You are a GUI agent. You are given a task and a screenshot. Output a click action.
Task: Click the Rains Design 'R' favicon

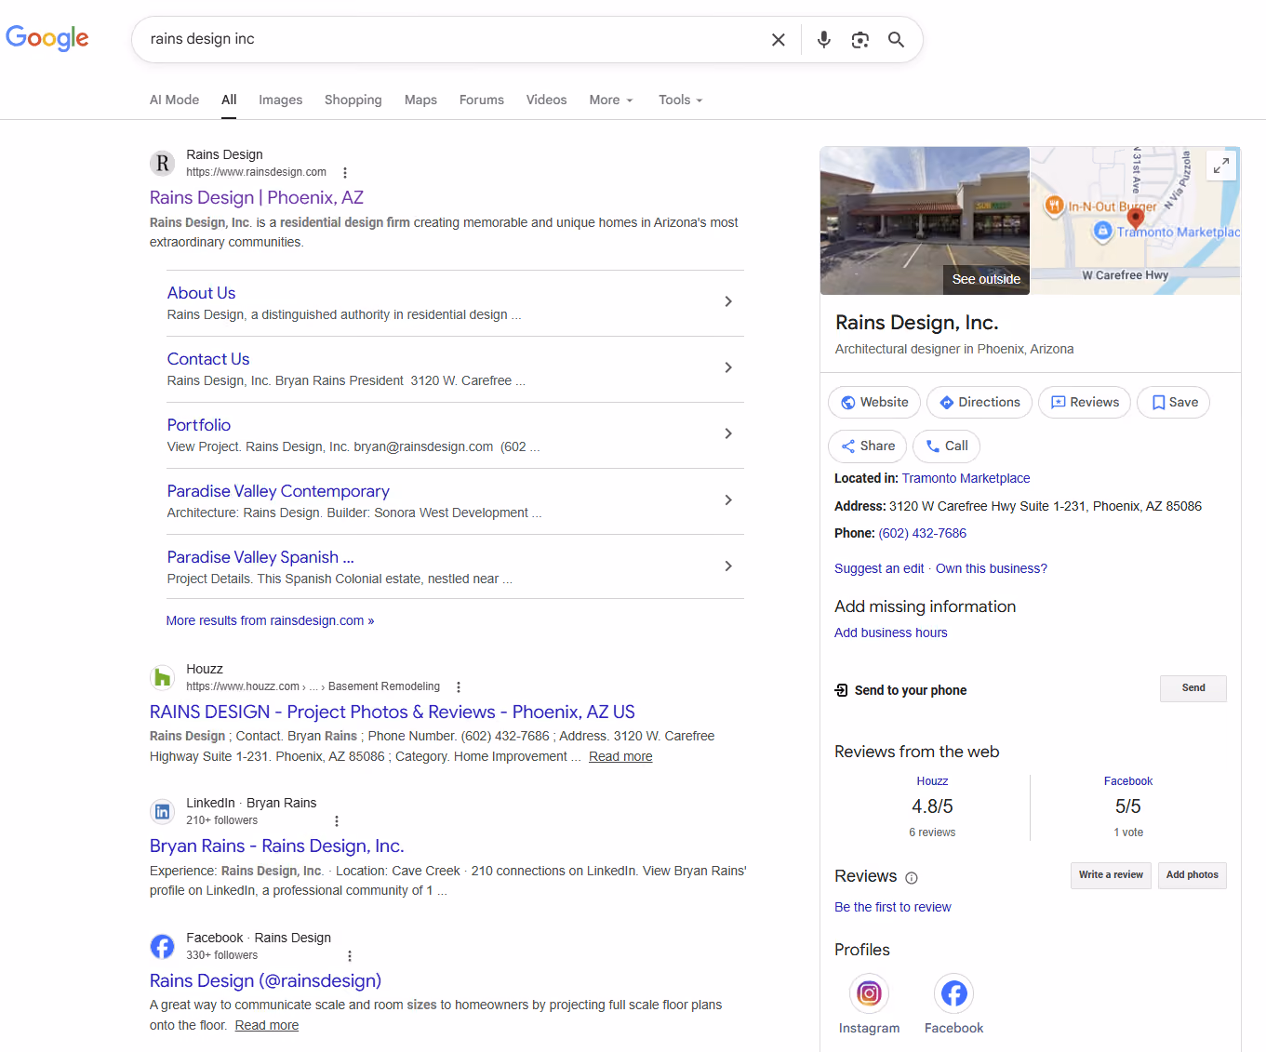[x=163, y=164]
